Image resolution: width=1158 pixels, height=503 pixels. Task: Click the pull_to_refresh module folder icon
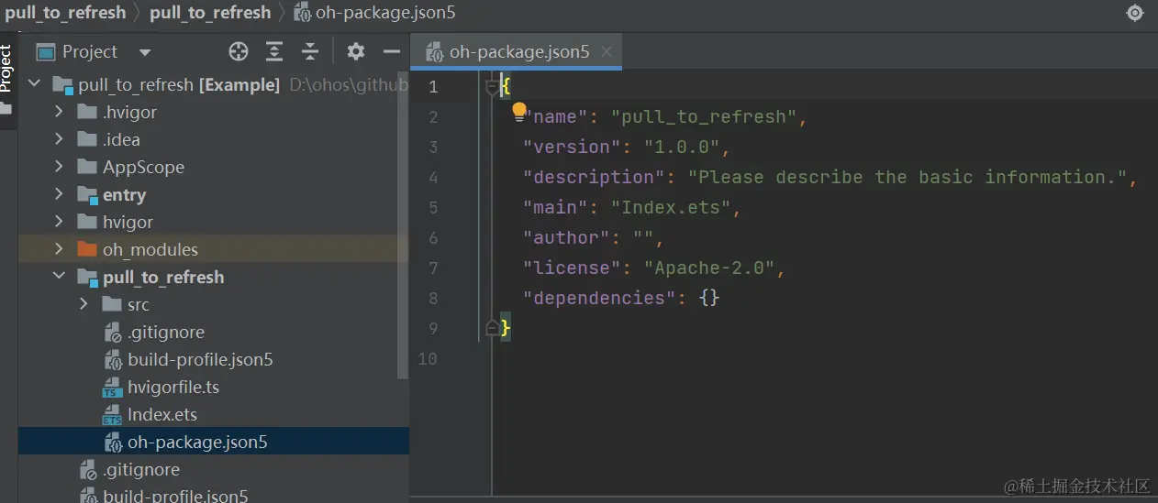pos(87,277)
